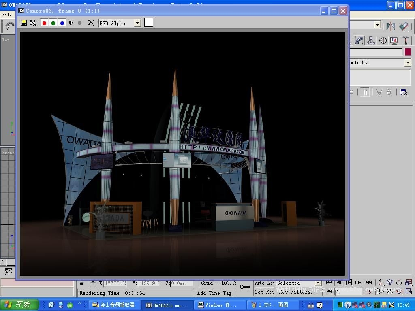Open the named selection dropdown on main toolbar
The width and height of the screenshot is (415, 311).
[378, 25]
